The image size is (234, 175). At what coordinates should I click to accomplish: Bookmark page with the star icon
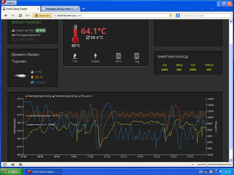click(171, 15)
